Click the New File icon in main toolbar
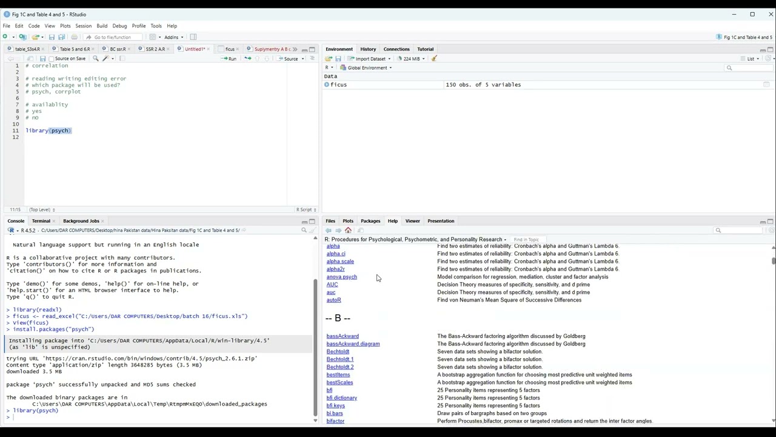The height and width of the screenshot is (437, 776). (5, 37)
